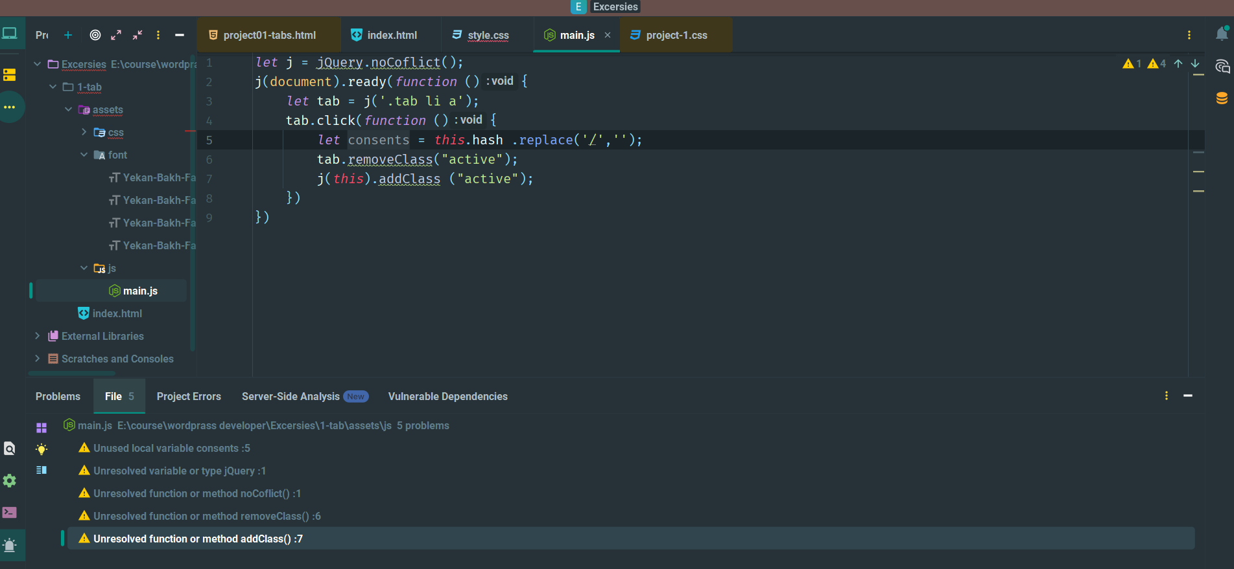1234x569 pixels.
Task: Click line number 5 in the gutter
Action: [x=209, y=140]
